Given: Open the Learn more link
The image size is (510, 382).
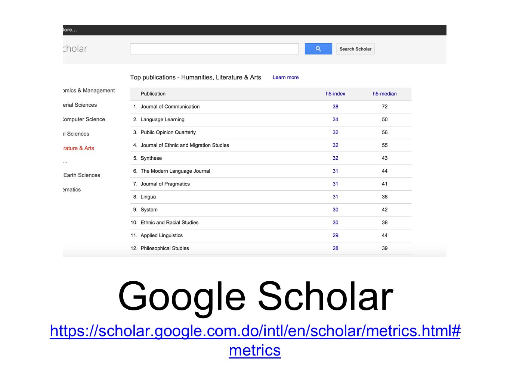Looking at the screenshot, I should (285, 77).
